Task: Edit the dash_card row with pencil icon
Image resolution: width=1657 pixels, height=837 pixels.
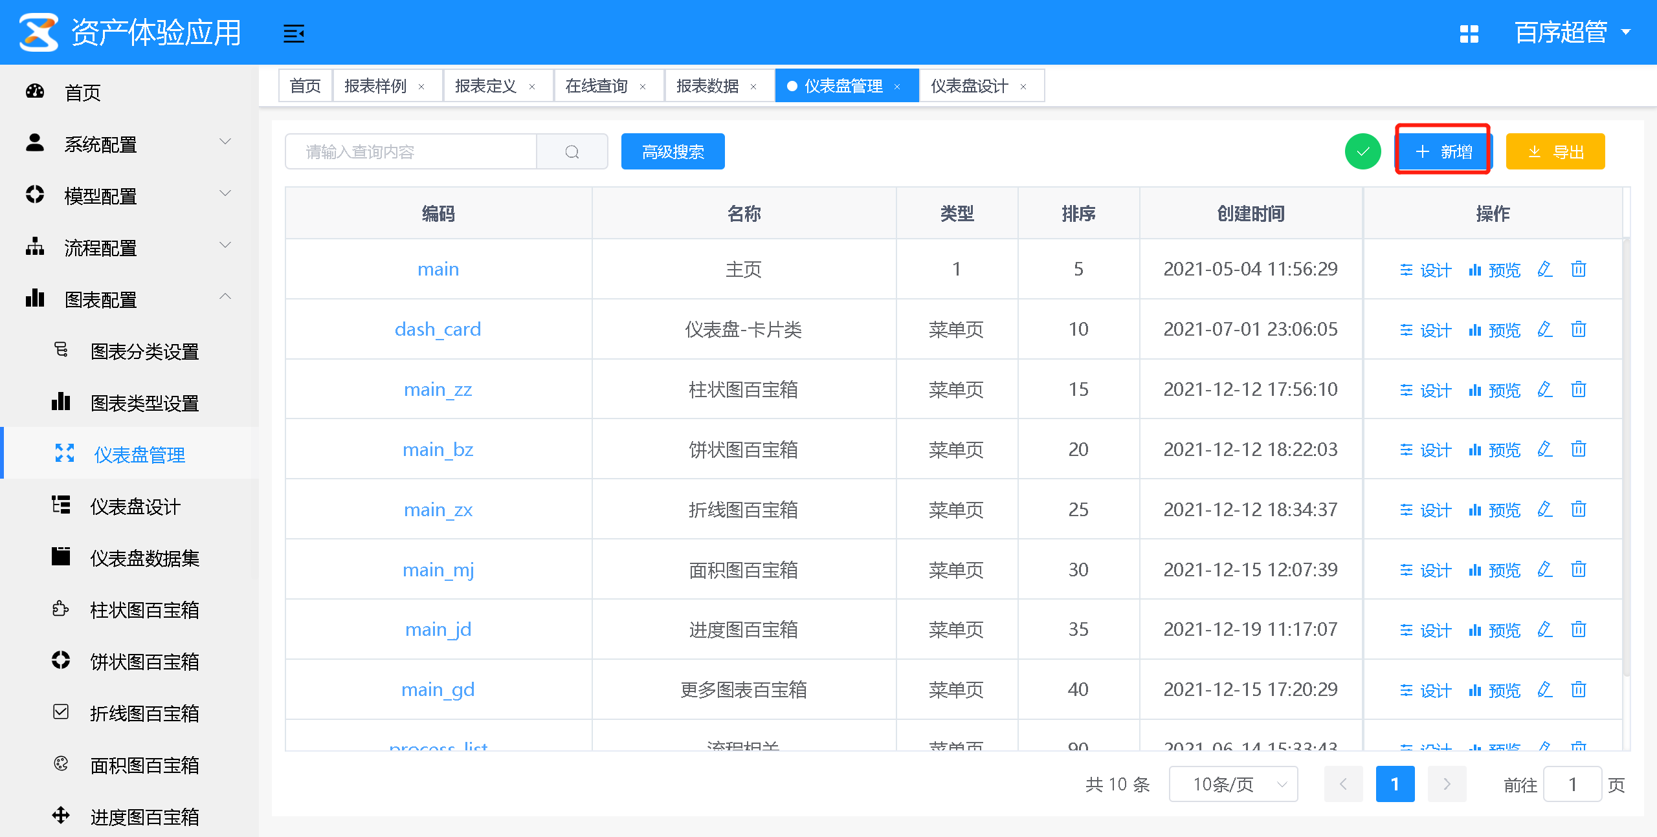Action: click(x=1545, y=329)
